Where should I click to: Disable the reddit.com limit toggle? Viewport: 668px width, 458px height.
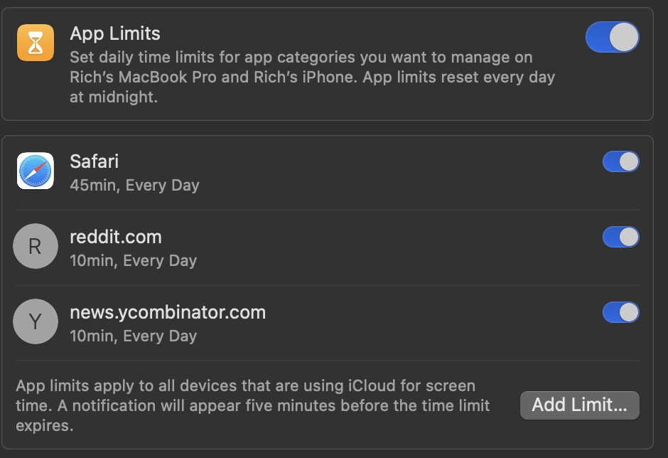(620, 237)
